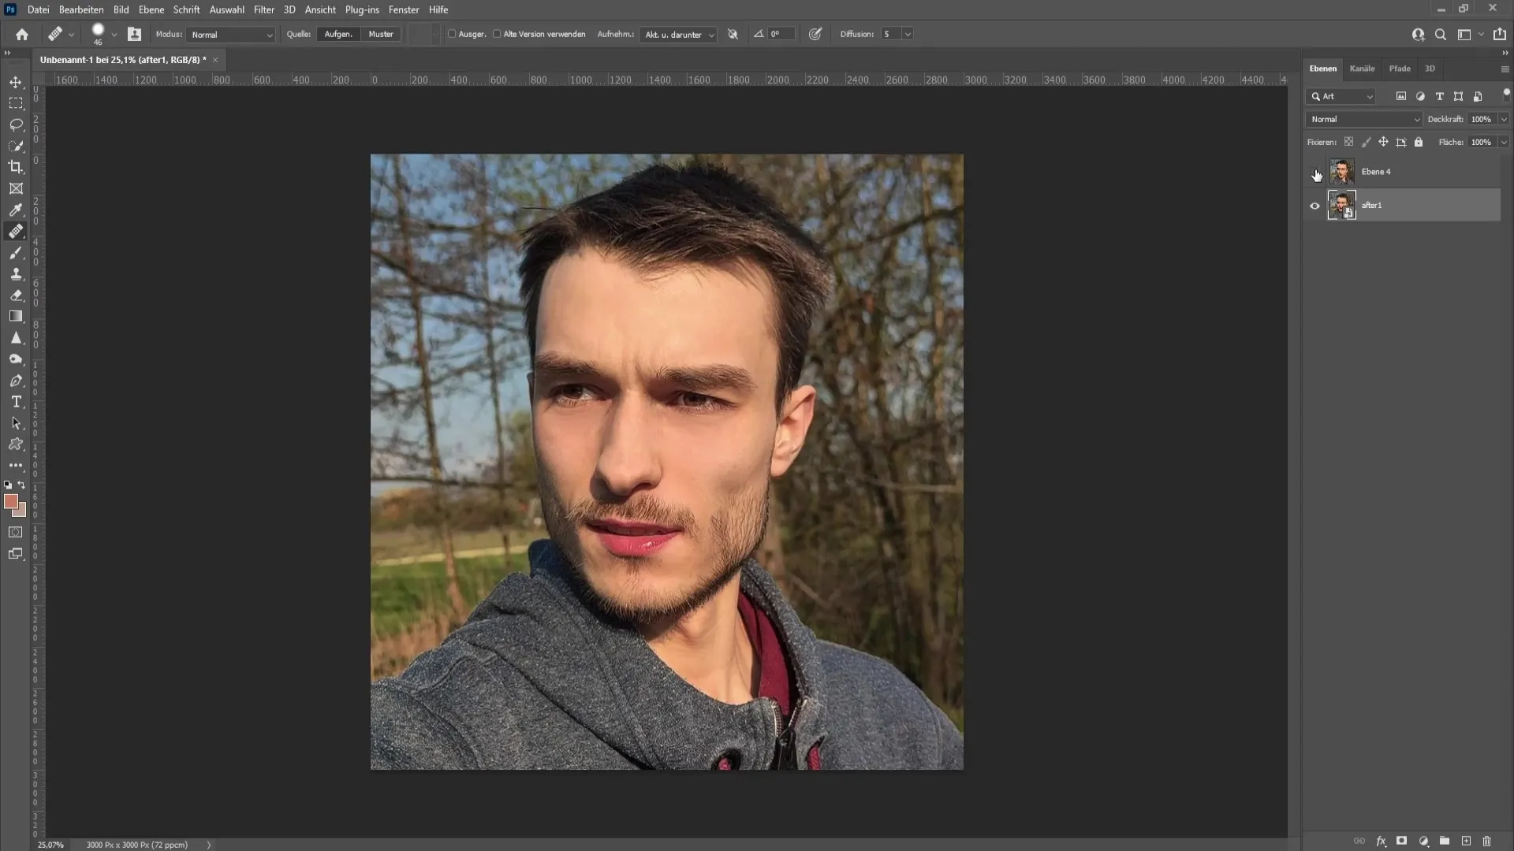Select the Text tool

coord(16,401)
